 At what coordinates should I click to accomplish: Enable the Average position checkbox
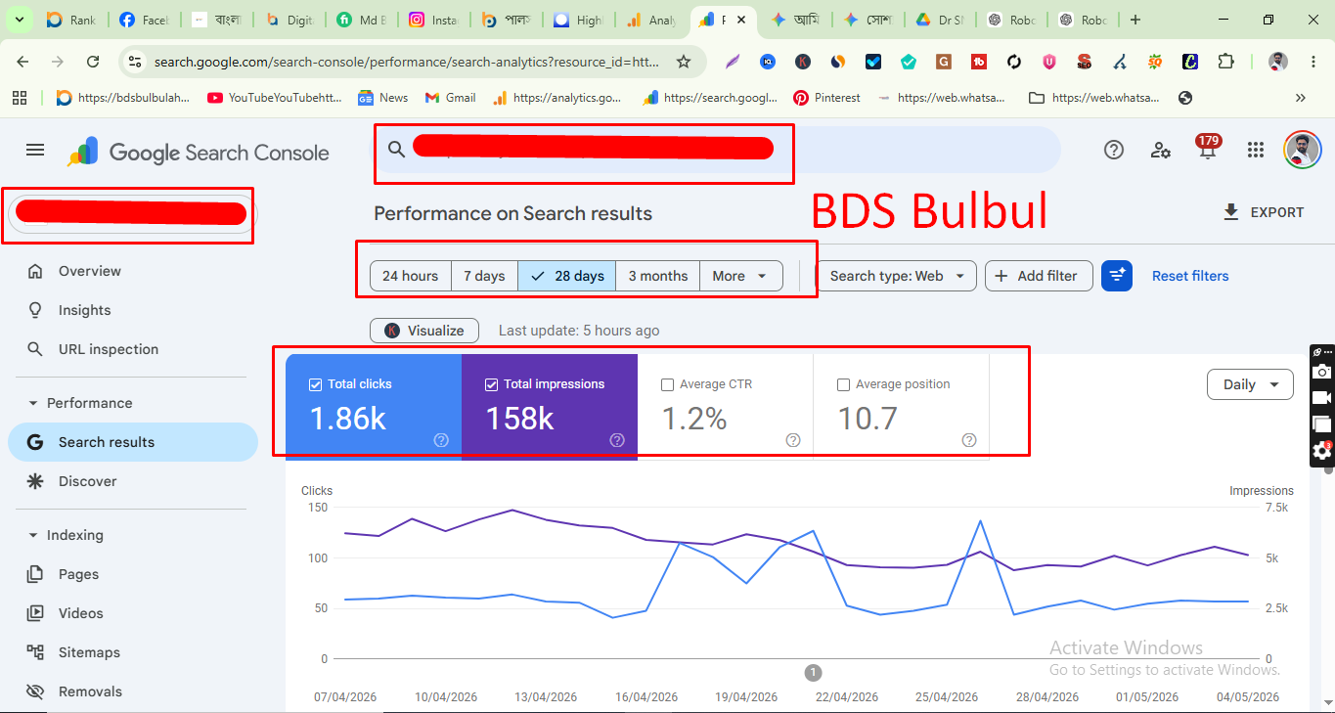click(843, 384)
